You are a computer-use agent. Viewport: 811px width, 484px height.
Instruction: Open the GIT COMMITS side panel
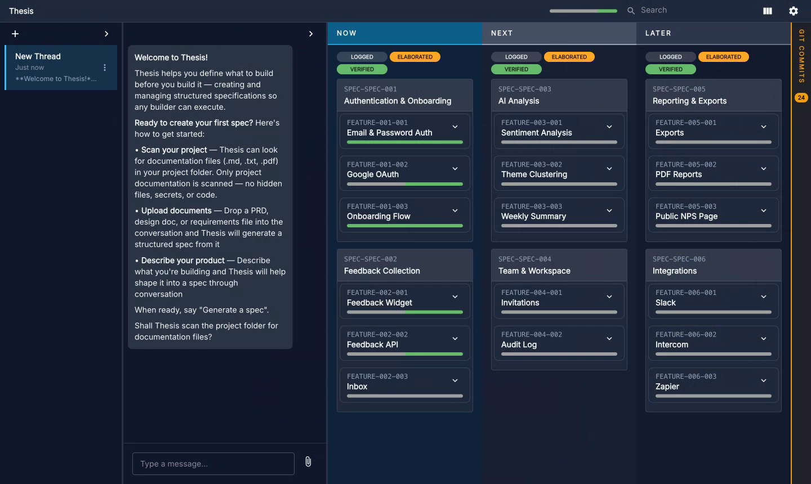[x=801, y=56]
